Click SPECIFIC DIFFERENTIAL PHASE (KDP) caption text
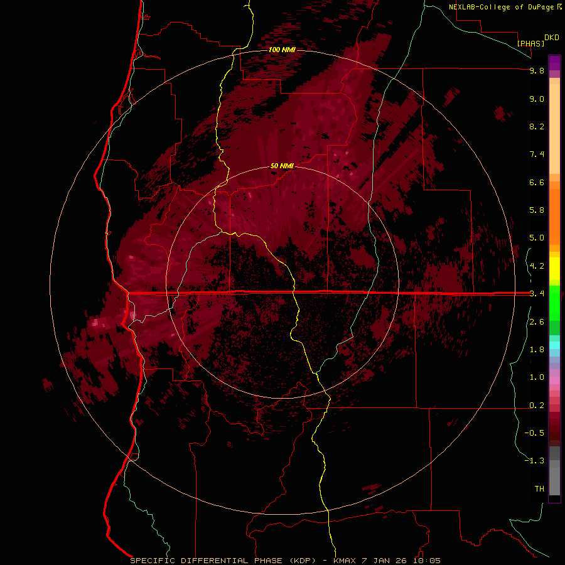Image resolution: width=565 pixels, height=565 pixels. click(223, 561)
